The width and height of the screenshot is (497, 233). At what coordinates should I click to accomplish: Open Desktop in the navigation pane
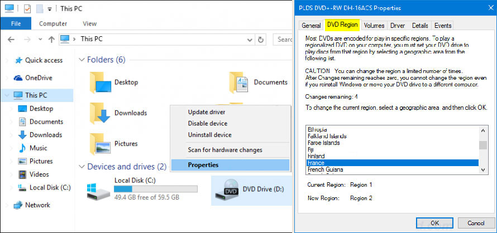tap(41, 109)
